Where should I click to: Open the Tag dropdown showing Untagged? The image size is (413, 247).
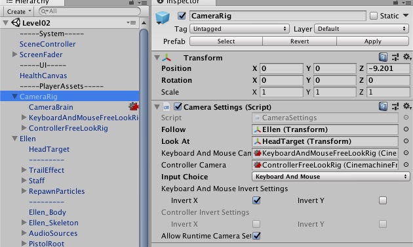click(x=239, y=28)
